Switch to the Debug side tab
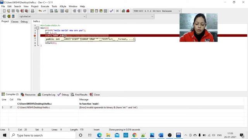Image resolution: width=248 pixels, height=139 pixels. [x=24, y=22]
